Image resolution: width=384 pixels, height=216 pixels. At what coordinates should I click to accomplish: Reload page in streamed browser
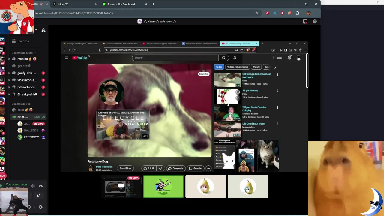point(74,50)
